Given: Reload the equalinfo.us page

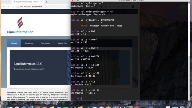Looking at the screenshot, I should click(x=13, y=7).
